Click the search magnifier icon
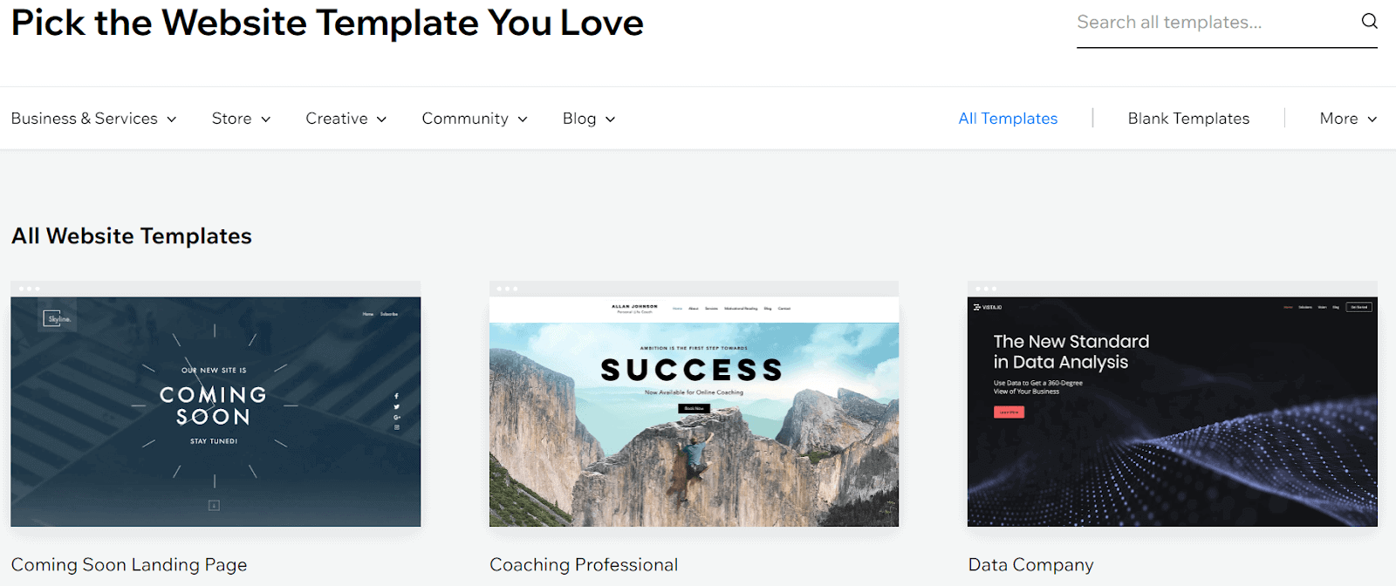This screenshot has height=586, width=1396. point(1369,22)
